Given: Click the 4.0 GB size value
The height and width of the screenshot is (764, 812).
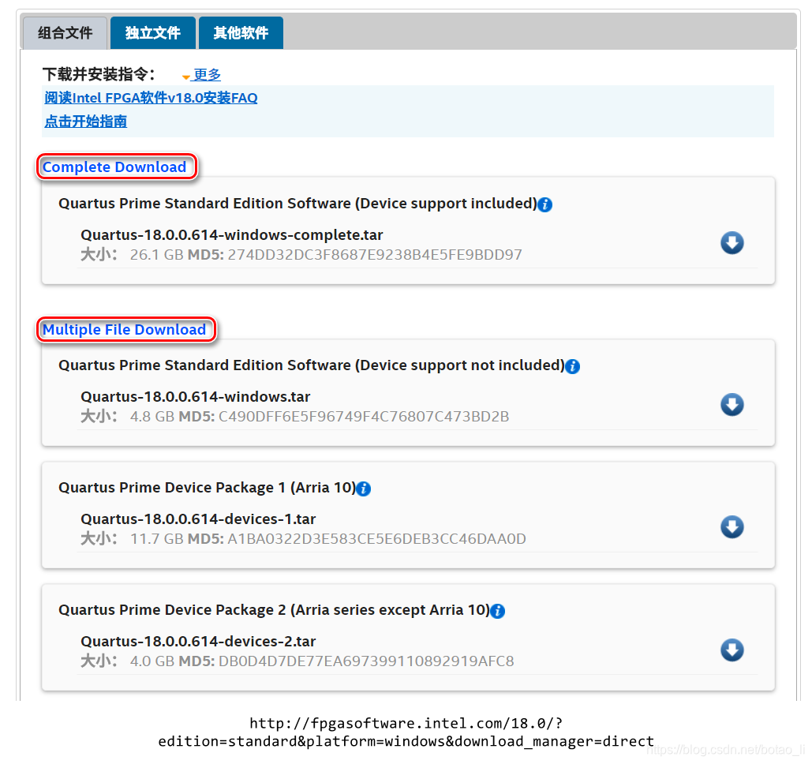Looking at the screenshot, I should pyautogui.click(x=152, y=661).
